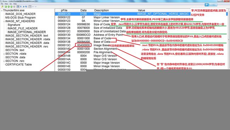This screenshot has width=230, height=130.
Task: Click the data value 00089DCD
Action: [x=83, y=35]
